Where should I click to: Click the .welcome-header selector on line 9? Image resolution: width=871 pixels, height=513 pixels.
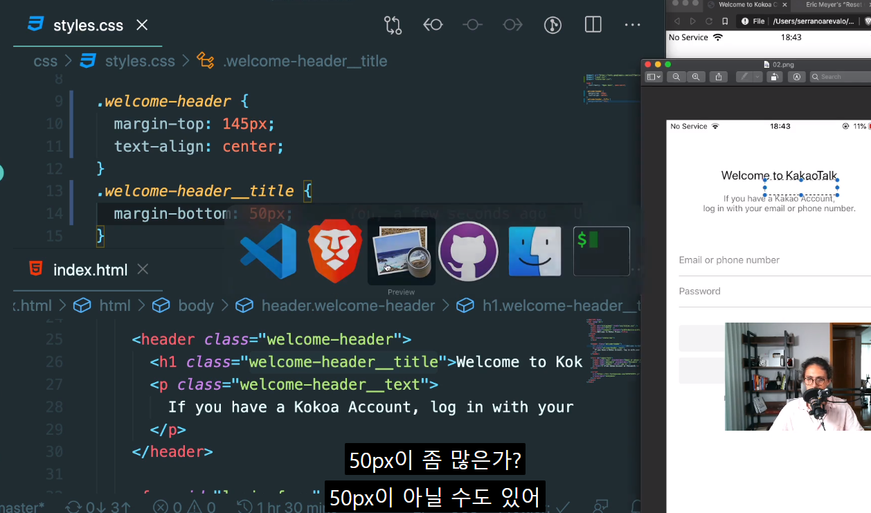click(163, 101)
